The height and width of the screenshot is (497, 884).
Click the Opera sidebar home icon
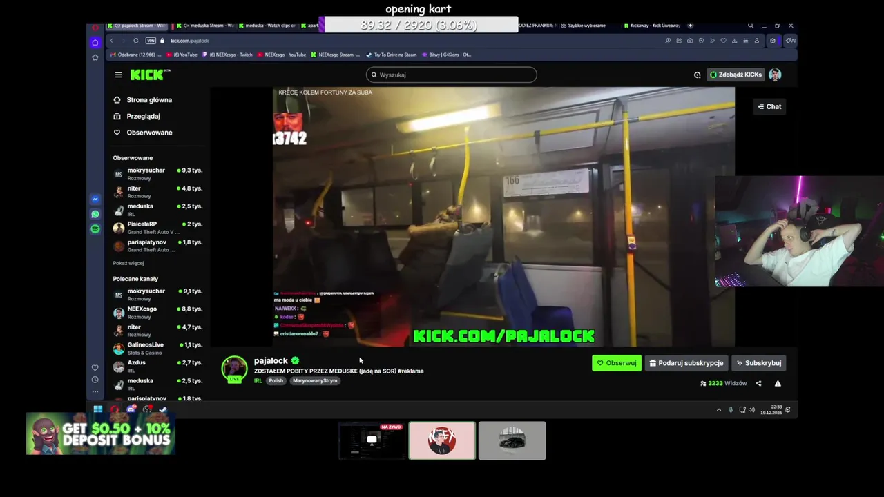pos(95,42)
